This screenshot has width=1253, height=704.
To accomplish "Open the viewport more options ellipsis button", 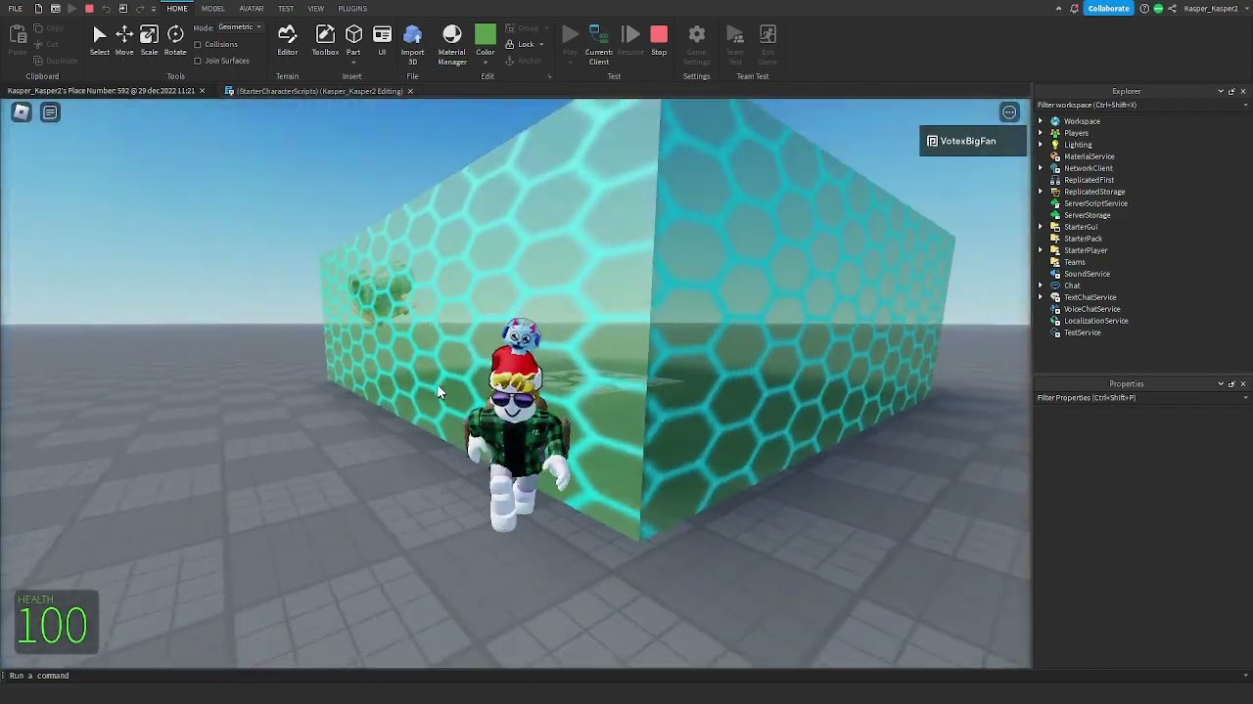I will 1009,112.
